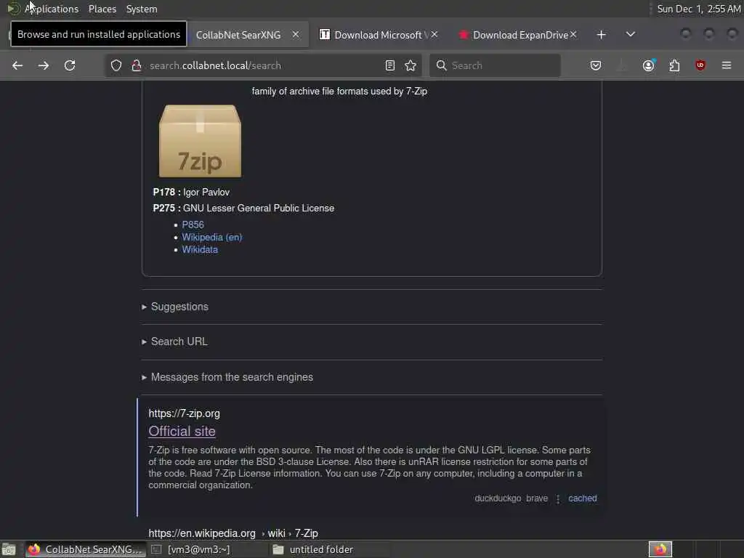The height and width of the screenshot is (558, 744).
Task: Click 'duckduckgo' engine label
Action: pos(498,498)
